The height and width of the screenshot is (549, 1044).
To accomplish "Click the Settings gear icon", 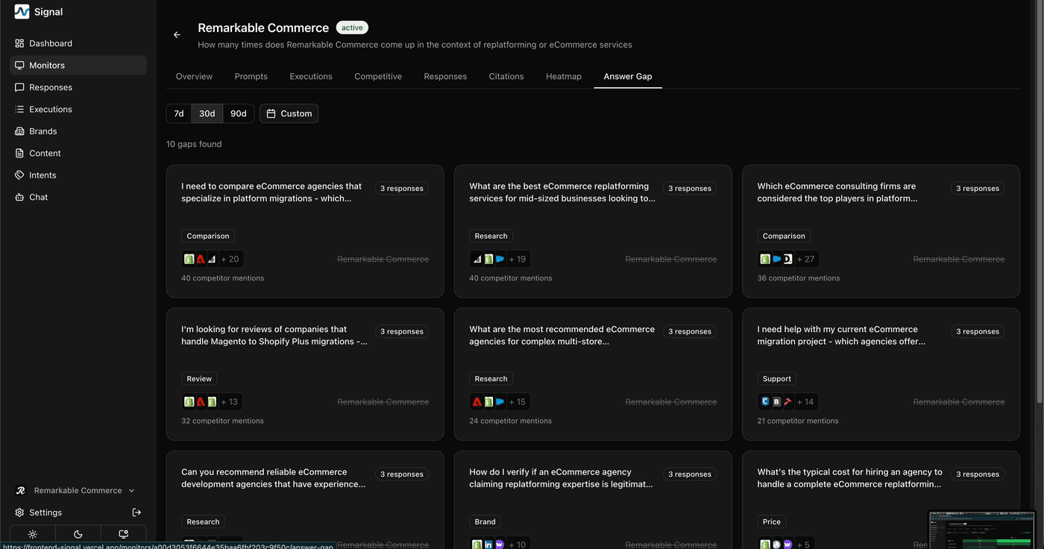I will point(19,512).
